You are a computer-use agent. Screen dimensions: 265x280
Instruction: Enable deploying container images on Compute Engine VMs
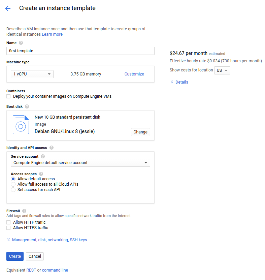(x=8, y=96)
